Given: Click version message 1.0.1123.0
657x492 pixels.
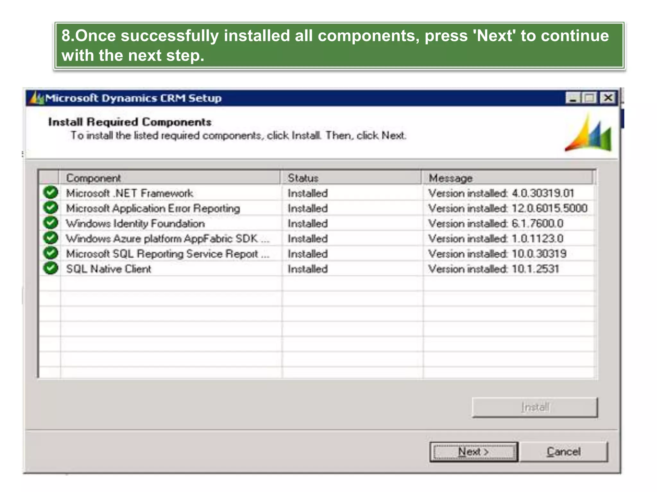Looking at the screenshot, I should [x=496, y=239].
